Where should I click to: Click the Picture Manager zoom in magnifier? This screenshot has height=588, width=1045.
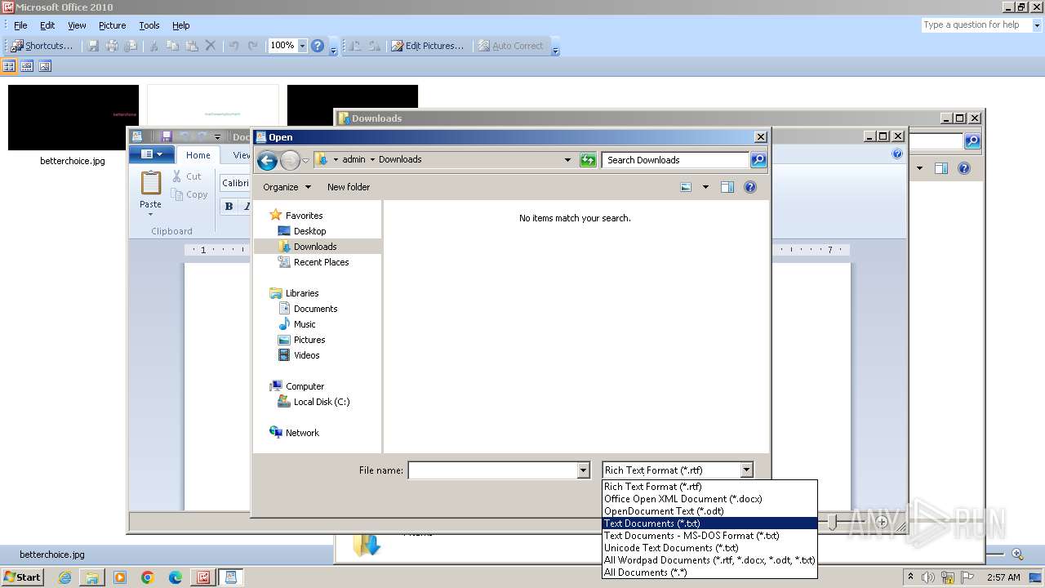1017,555
